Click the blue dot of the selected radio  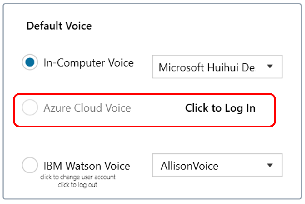[30, 62]
